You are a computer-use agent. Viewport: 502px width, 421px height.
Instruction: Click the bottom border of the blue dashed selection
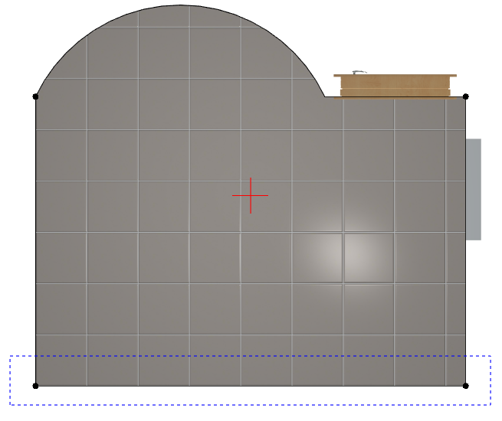pos(251,404)
